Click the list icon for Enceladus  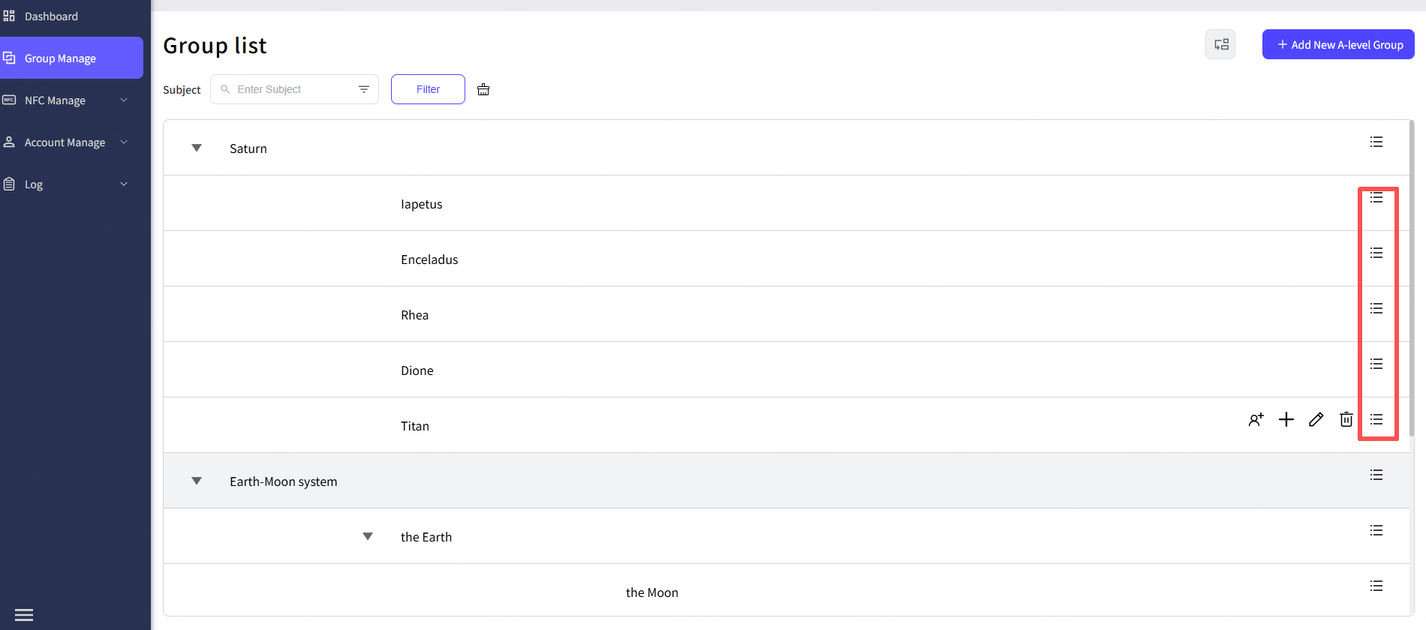1376,253
